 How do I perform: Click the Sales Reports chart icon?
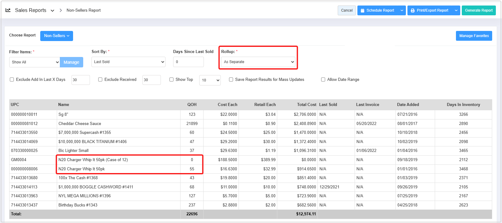click(8, 10)
